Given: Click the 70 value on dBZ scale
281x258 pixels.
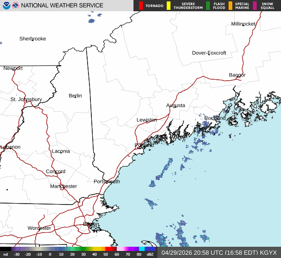Looking at the screenshot, I should point(128,254).
